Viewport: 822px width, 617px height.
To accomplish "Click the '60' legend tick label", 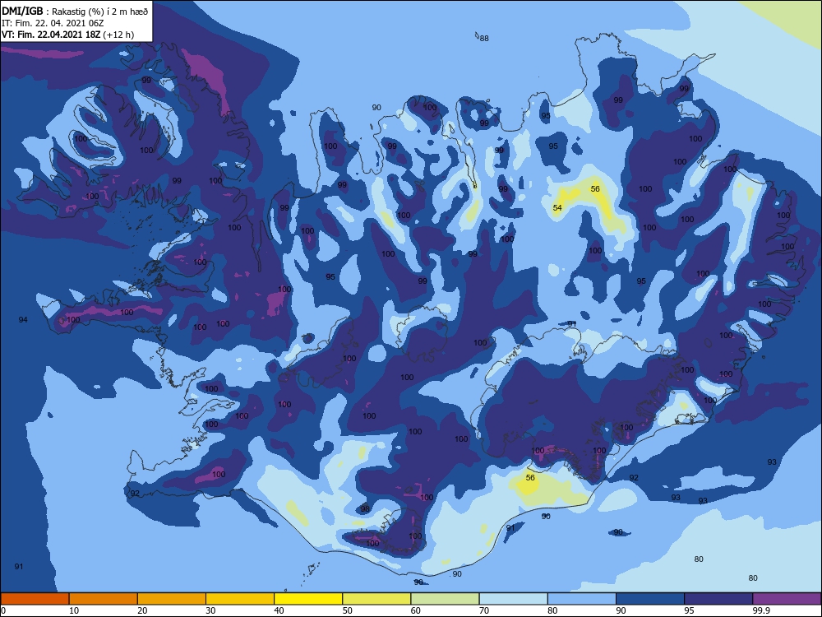I will [x=416, y=610].
